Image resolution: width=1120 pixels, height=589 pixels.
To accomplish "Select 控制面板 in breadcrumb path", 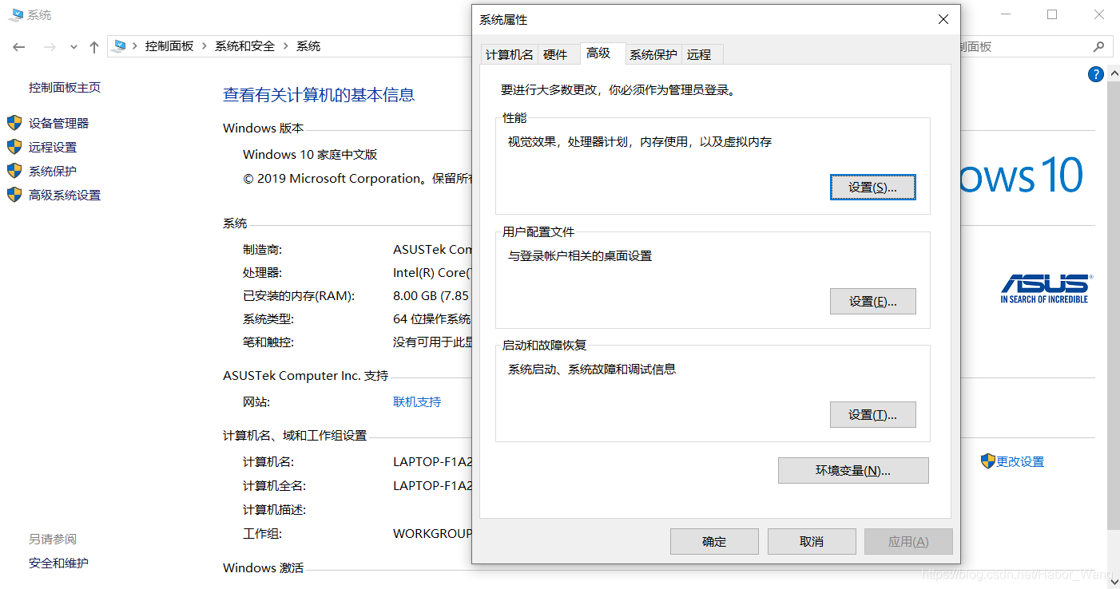I will (169, 46).
